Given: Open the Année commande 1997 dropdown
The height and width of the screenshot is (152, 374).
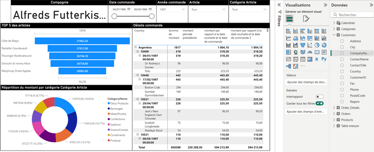Looking at the screenshot, I should click(x=172, y=9).
